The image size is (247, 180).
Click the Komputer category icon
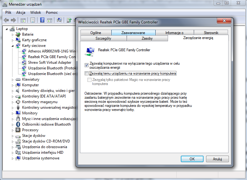click(18, 85)
